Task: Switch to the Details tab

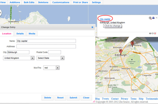Action: (x=20, y=33)
